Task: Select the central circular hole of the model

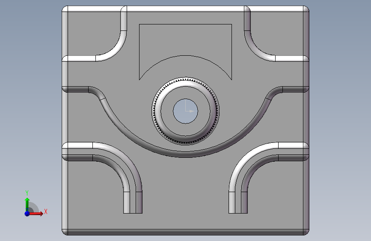Action: [x=186, y=111]
